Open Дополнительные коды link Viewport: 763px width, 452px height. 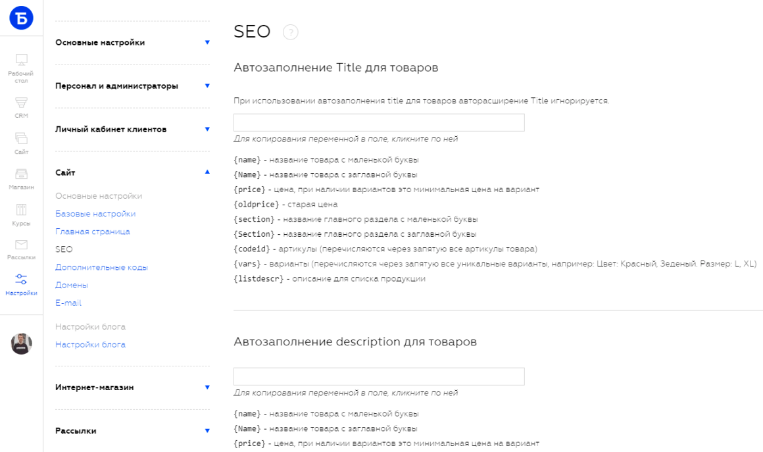[101, 267]
